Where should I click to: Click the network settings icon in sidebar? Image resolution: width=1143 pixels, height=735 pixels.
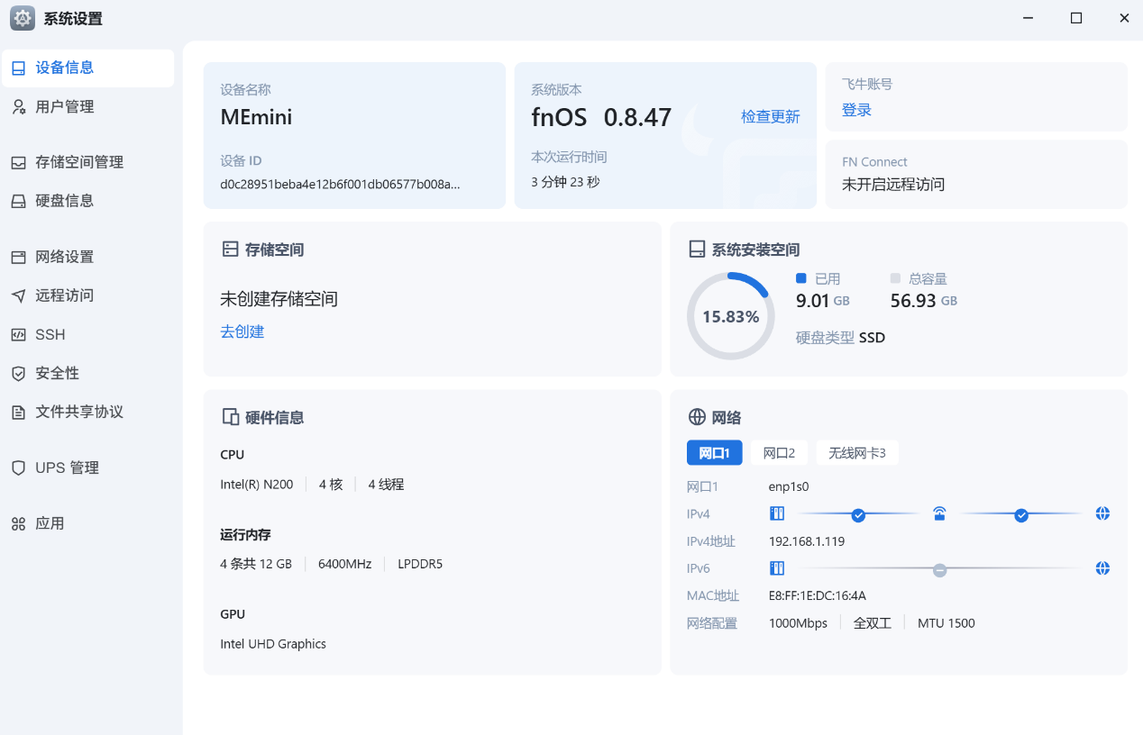(x=18, y=258)
